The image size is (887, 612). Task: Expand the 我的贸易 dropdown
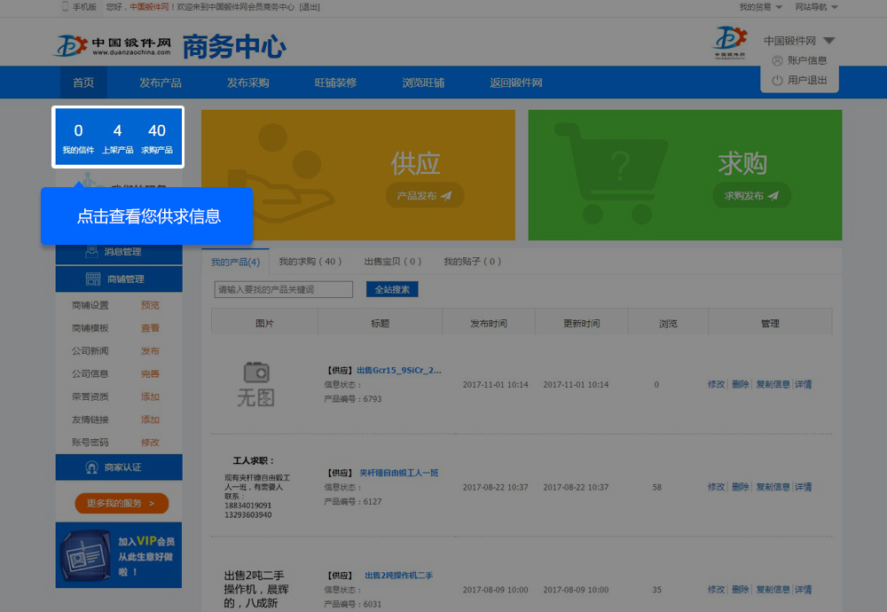760,7
